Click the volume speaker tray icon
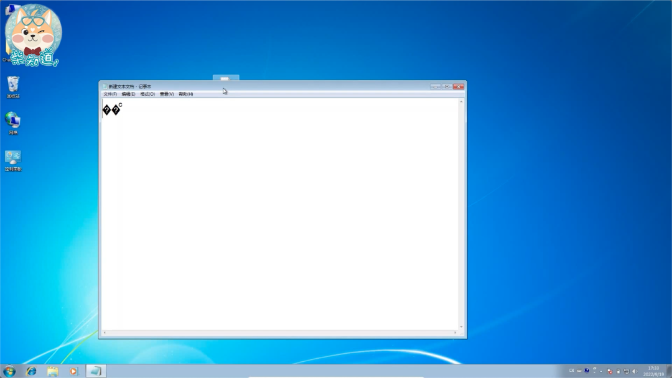This screenshot has width=672, height=378. click(x=635, y=371)
